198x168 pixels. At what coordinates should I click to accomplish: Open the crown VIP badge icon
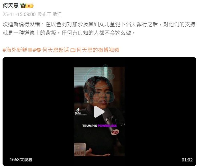pyautogui.click(x=23, y=6)
